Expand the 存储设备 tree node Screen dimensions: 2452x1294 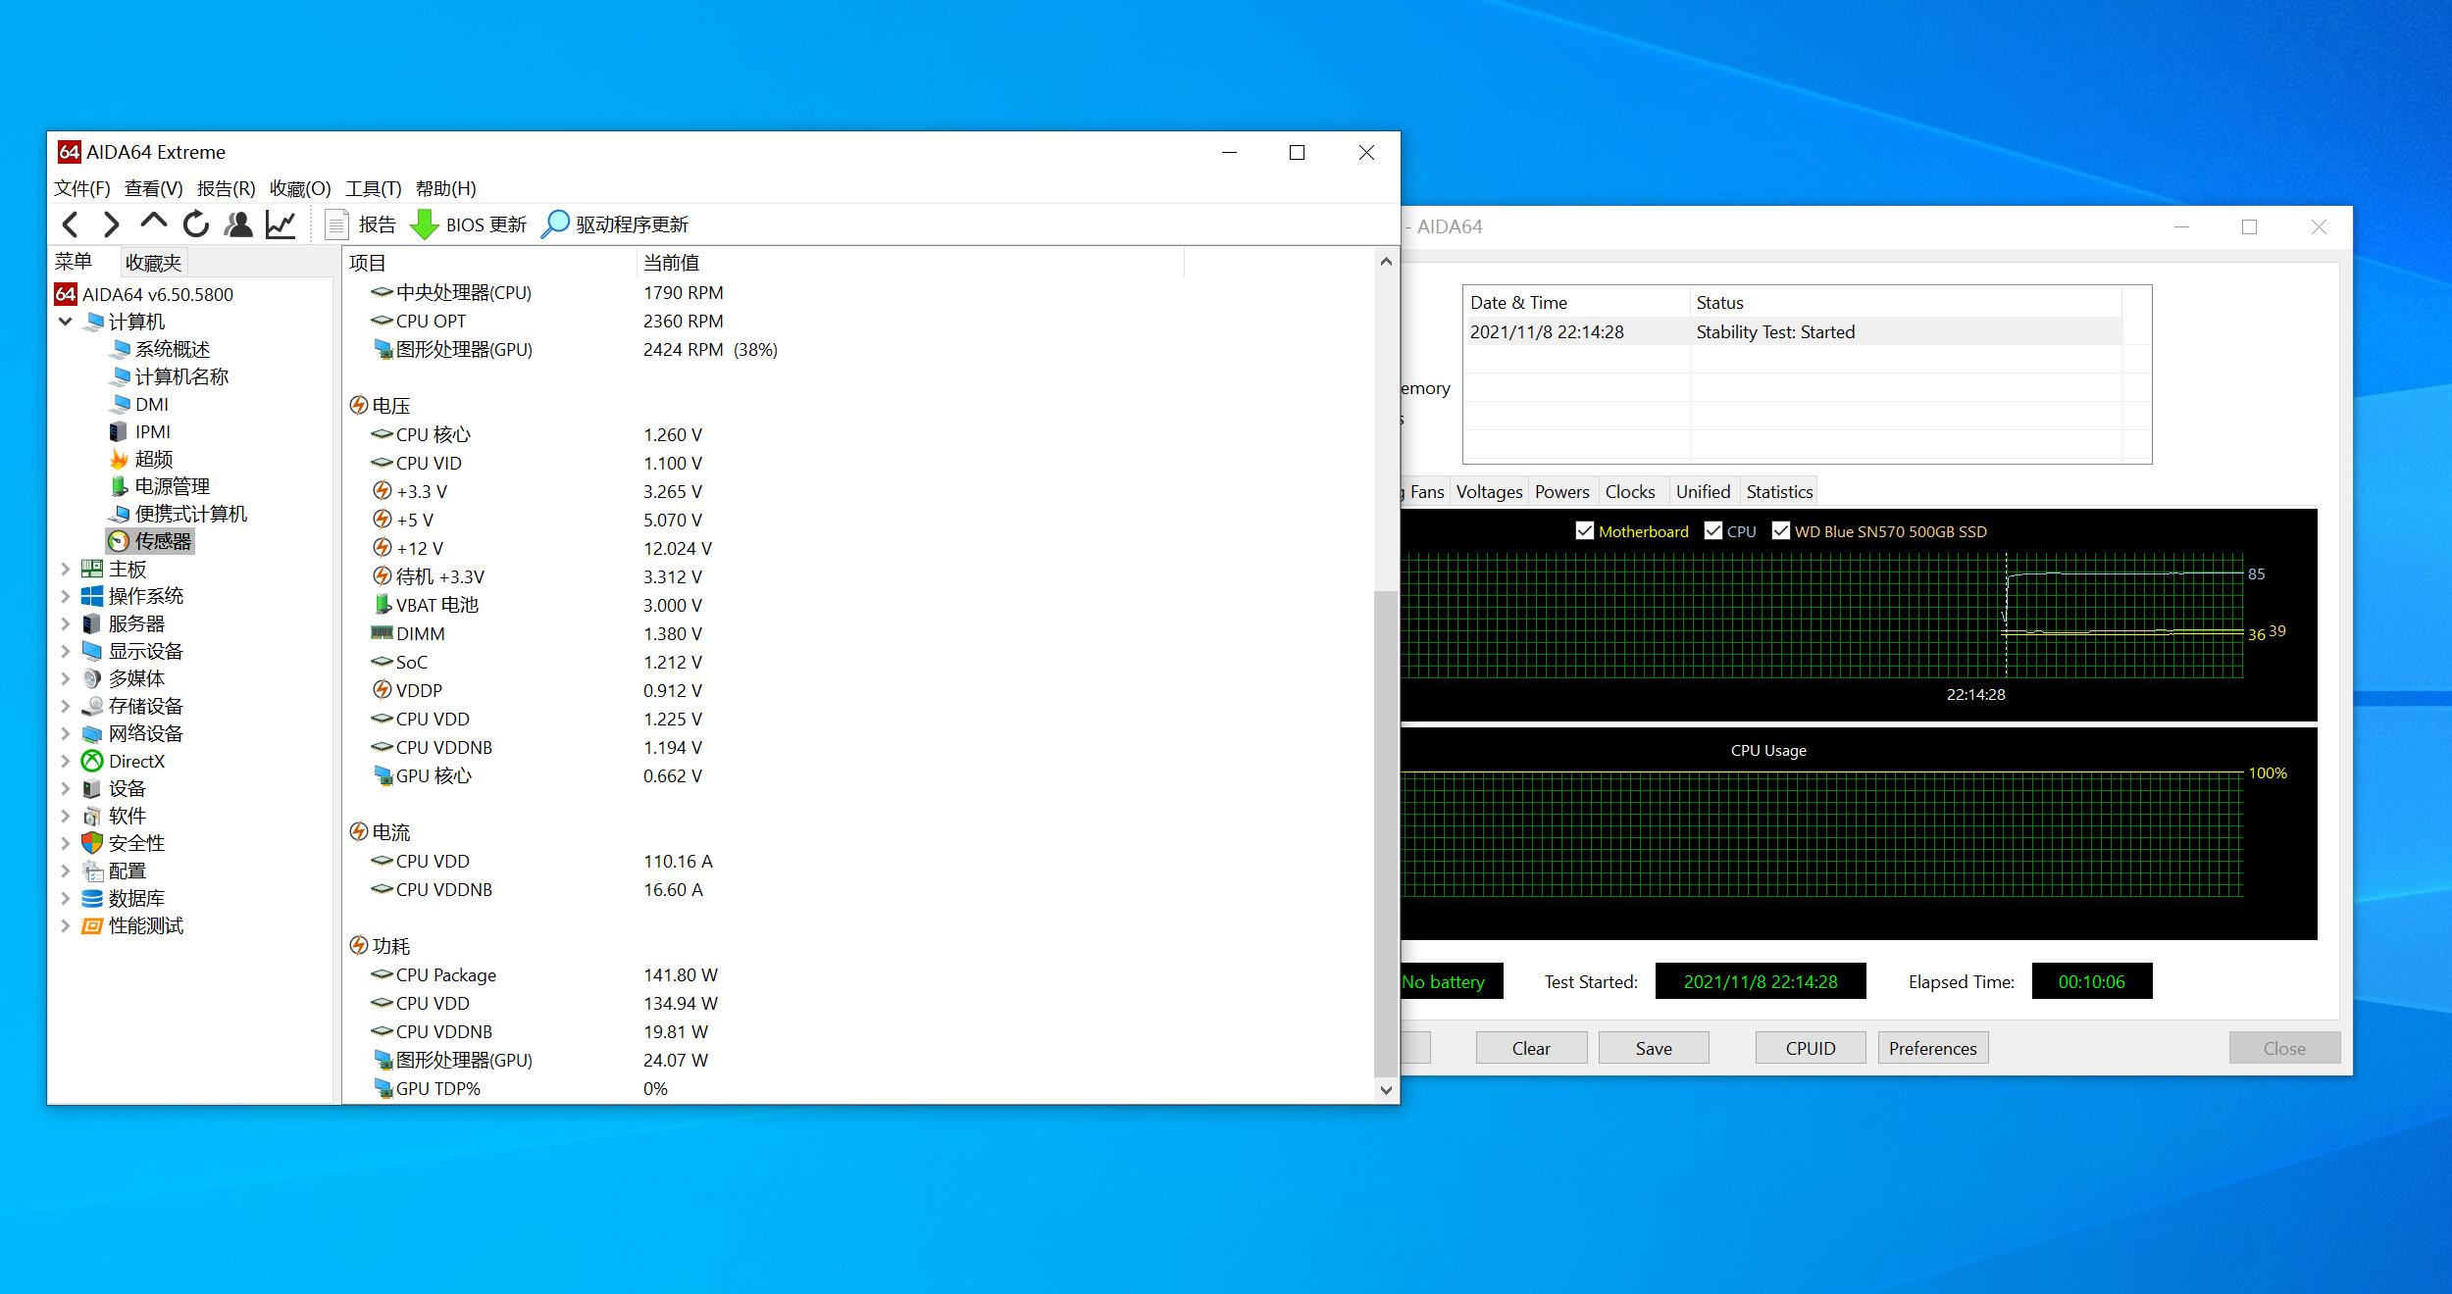pyautogui.click(x=65, y=706)
